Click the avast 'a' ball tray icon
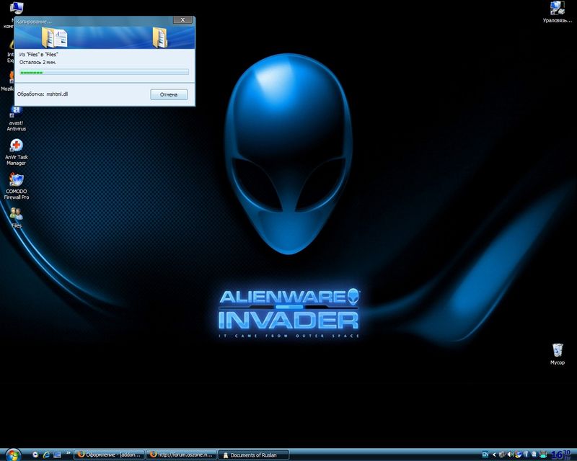The width and height of the screenshot is (577, 461). [534, 455]
